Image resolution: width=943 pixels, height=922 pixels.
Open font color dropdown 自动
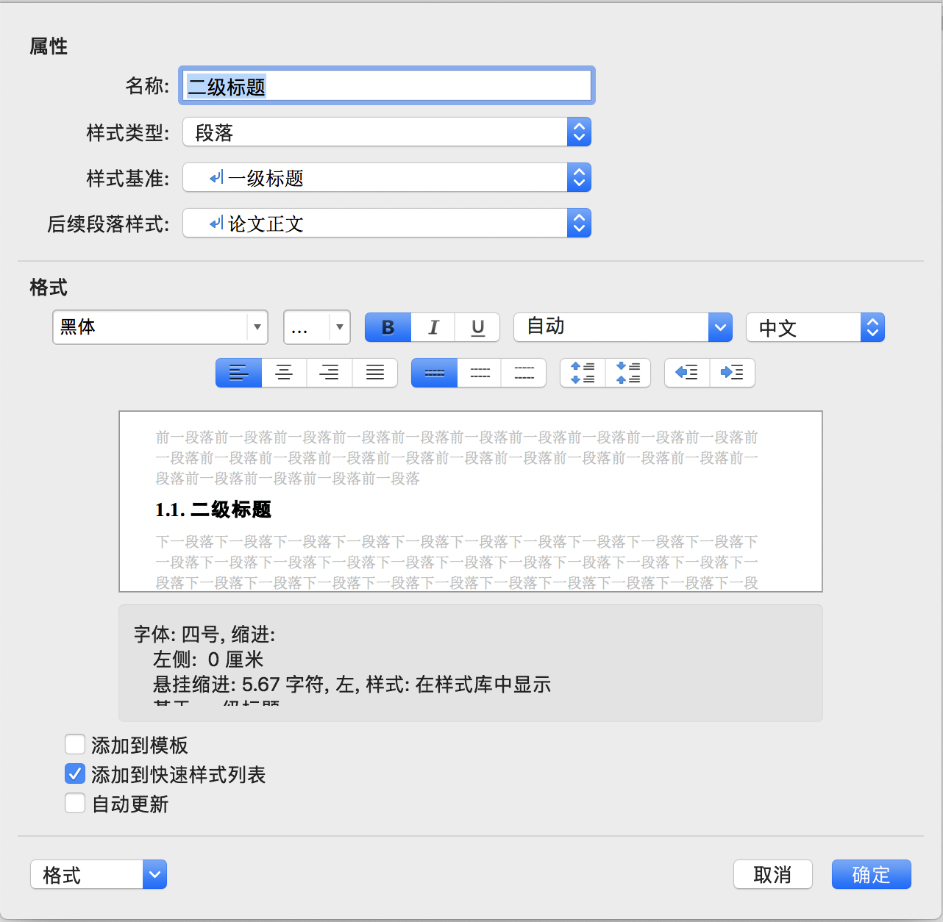click(623, 327)
